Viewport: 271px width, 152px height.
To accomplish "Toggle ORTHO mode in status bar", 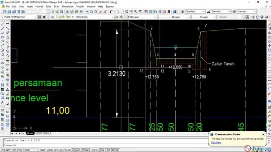I will [58, 150].
